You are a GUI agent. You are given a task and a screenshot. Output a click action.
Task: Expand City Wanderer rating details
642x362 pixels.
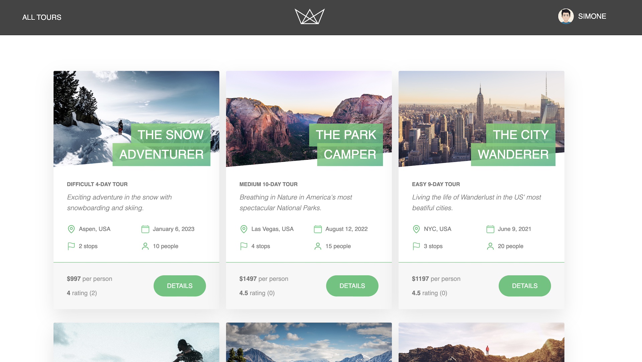click(x=429, y=293)
